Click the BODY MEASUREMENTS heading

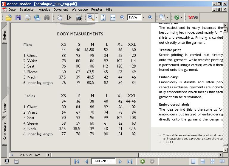point(80,34)
